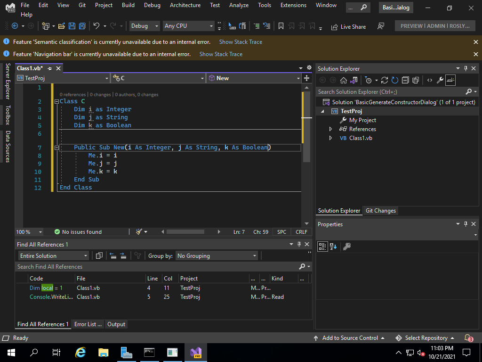Screen dimensions: 482x362
Task: Switch between solutions and folders view
Action: [354, 80]
